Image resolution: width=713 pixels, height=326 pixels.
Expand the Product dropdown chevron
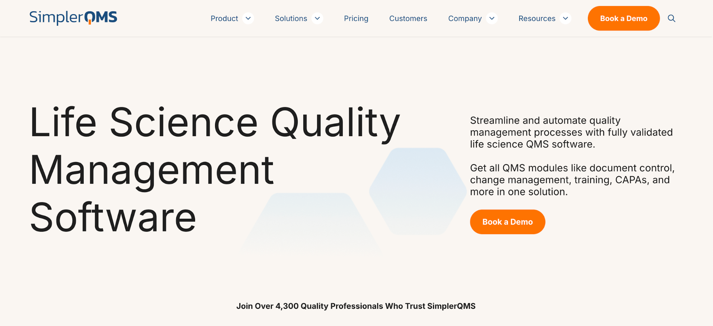[x=249, y=18]
